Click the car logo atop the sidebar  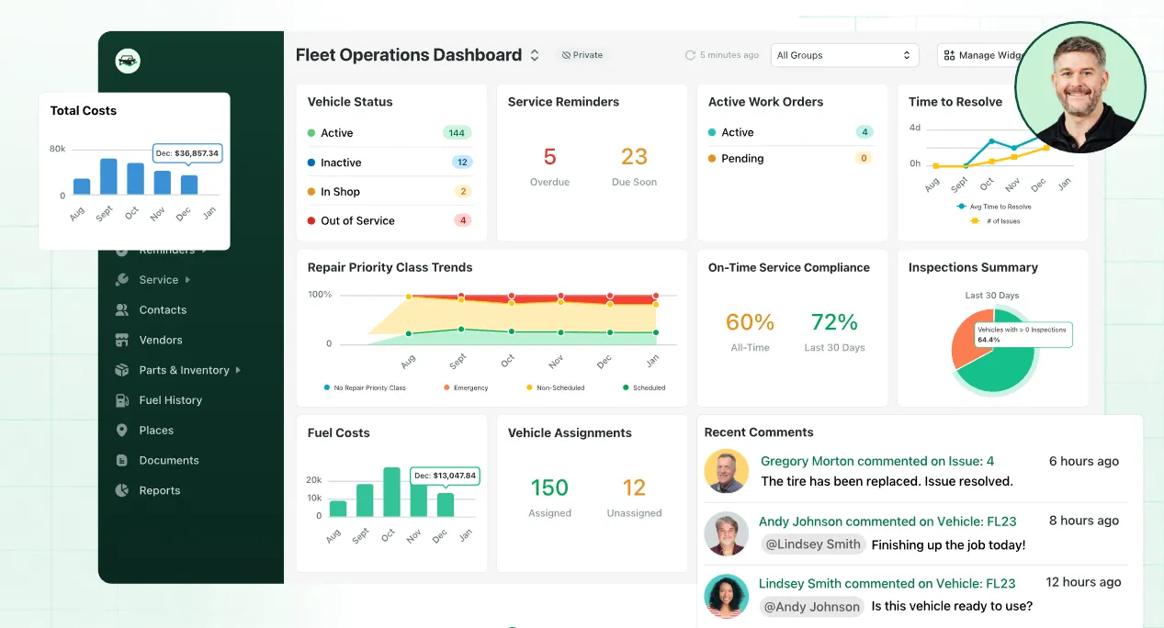pyautogui.click(x=127, y=61)
